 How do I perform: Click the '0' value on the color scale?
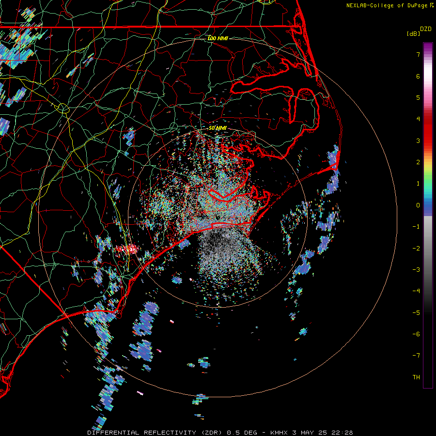click(418, 205)
